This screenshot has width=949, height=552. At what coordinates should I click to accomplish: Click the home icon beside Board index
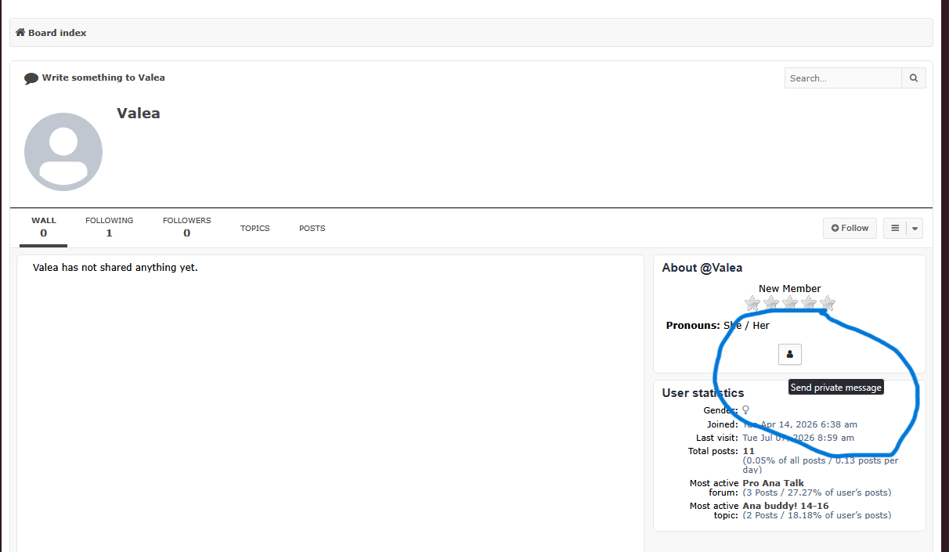click(20, 33)
